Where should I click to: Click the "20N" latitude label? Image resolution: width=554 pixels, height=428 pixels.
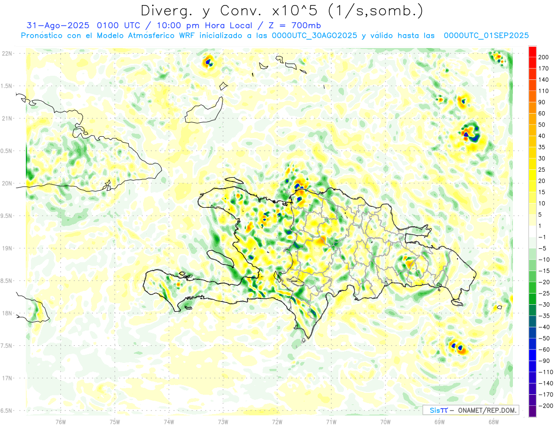(7, 183)
